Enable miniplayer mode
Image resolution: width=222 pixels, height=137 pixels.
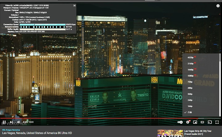click(195, 122)
